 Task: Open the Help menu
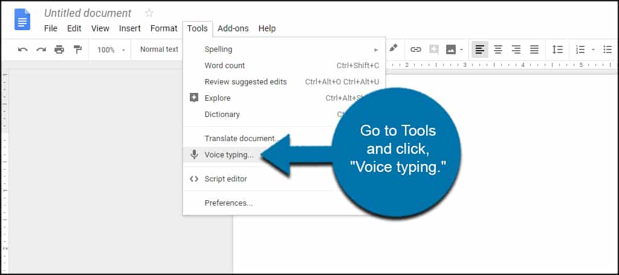pos(267,28)
